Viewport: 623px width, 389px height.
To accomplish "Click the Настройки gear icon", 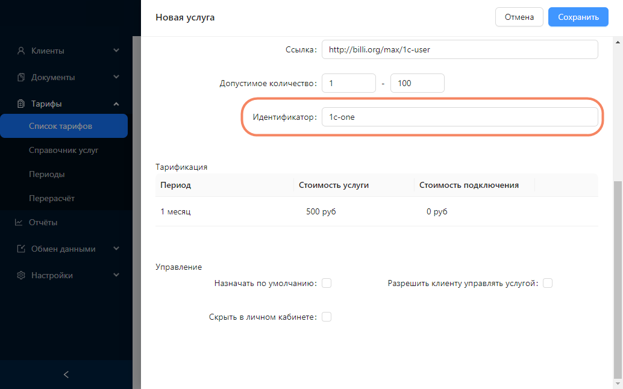I will (21, 275).
